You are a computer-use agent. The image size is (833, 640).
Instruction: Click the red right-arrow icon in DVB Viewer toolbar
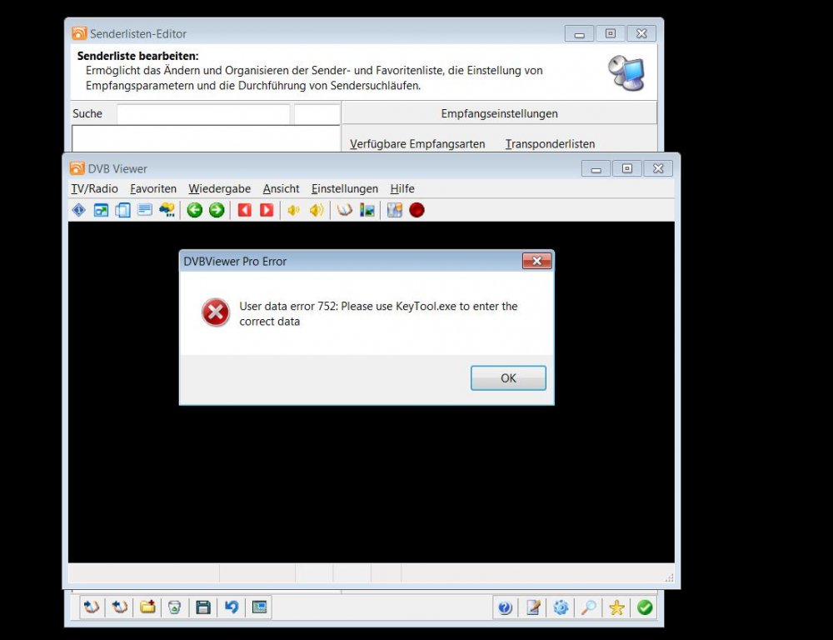tap(267, 210)
